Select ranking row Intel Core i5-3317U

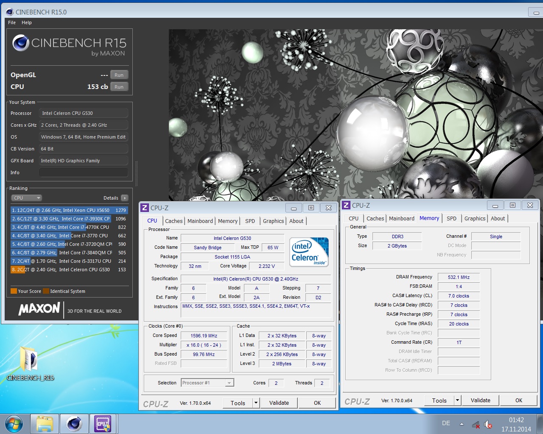click(69, 261)
